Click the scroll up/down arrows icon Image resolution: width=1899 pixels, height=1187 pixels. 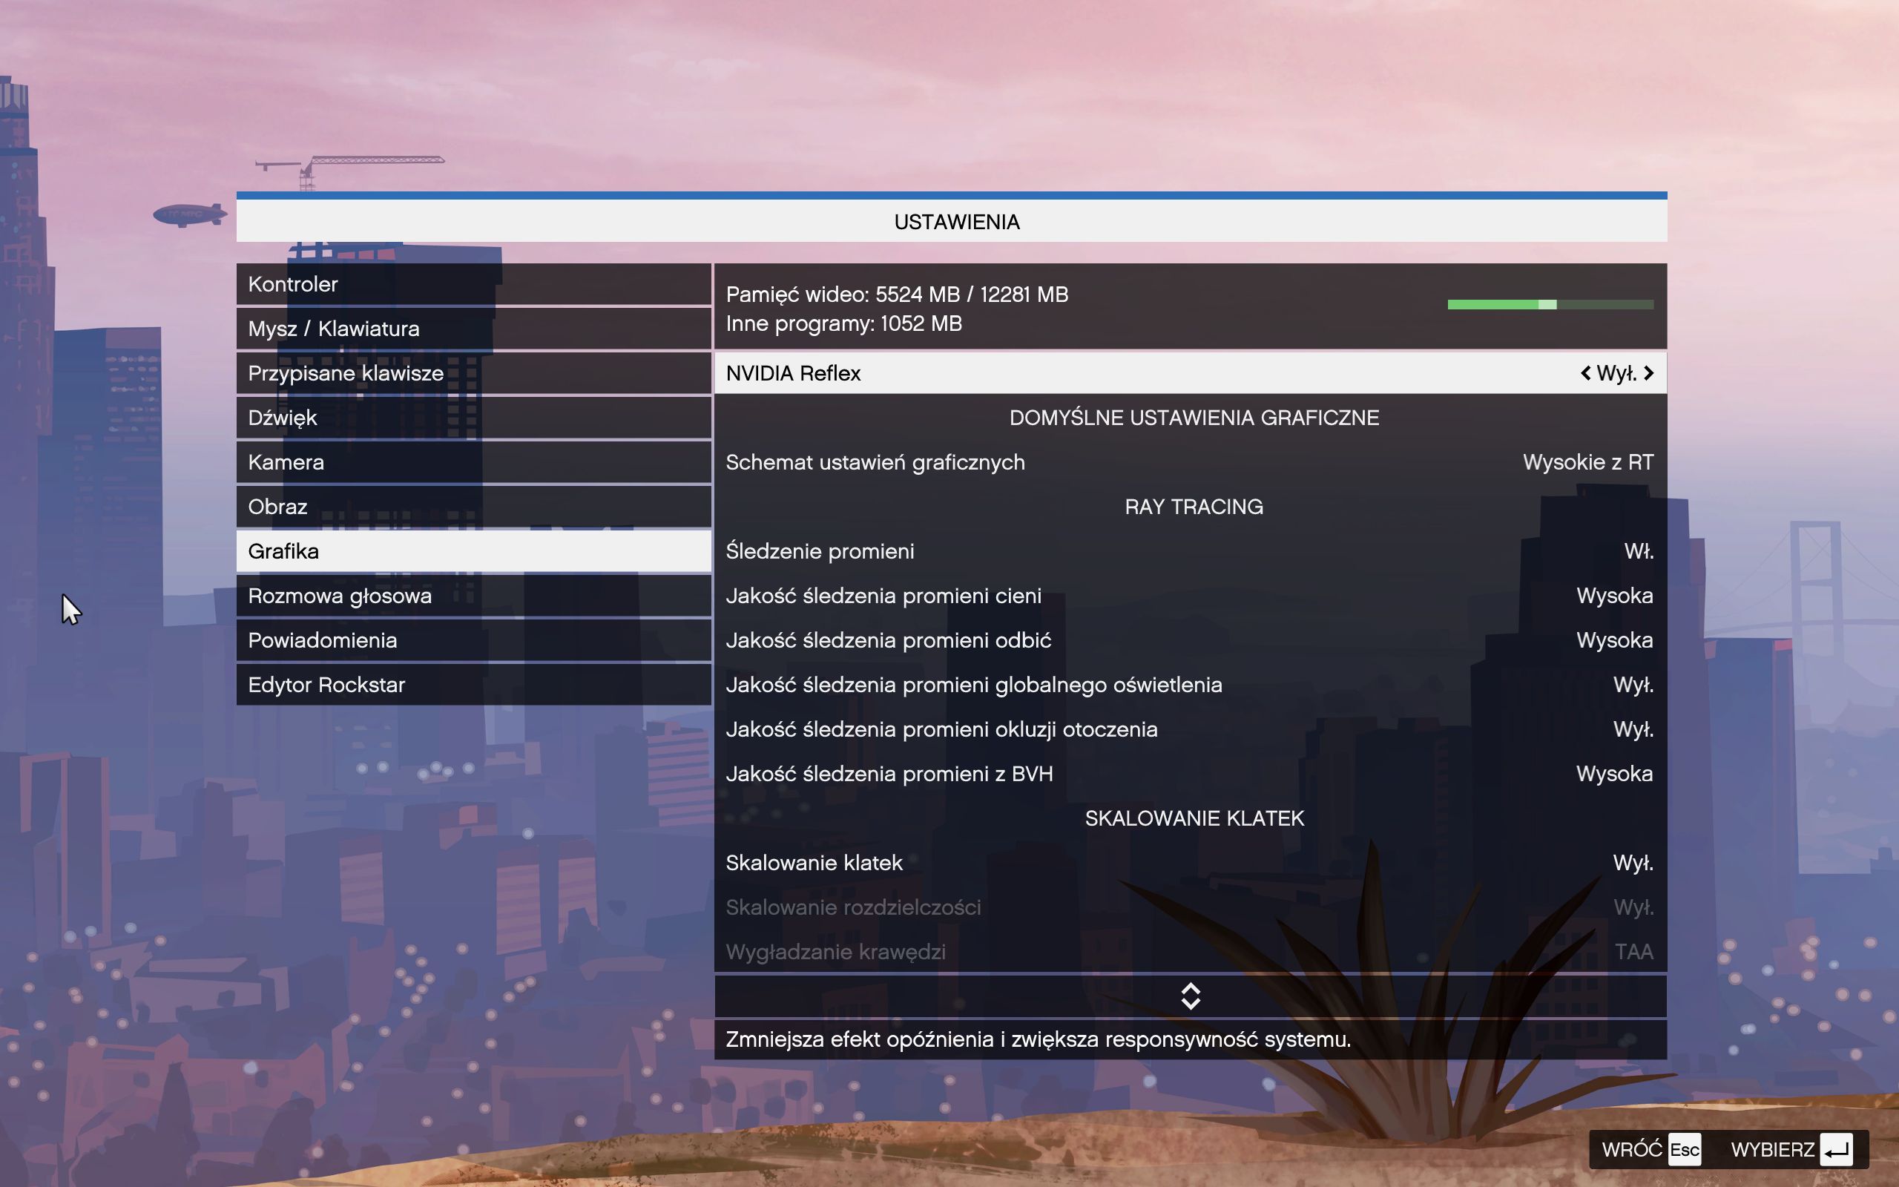1191,996
